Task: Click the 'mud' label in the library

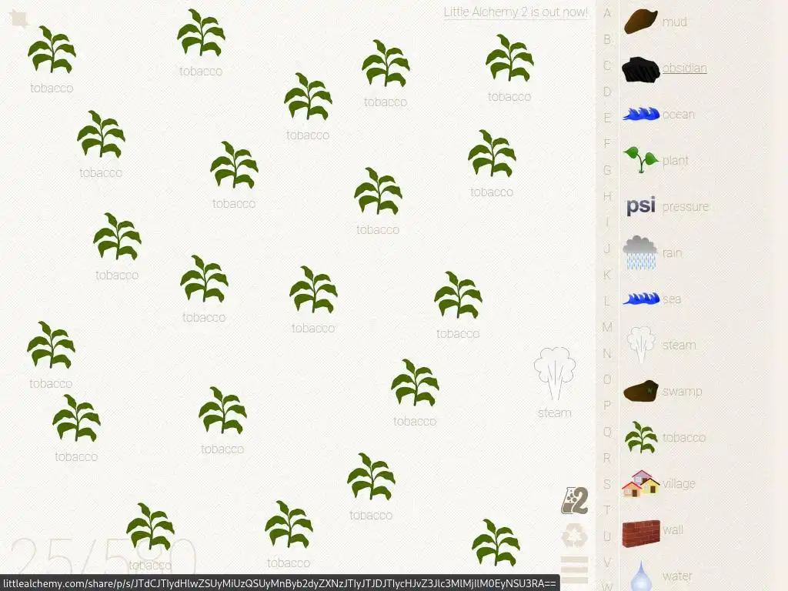Action: tap(674, 22)
